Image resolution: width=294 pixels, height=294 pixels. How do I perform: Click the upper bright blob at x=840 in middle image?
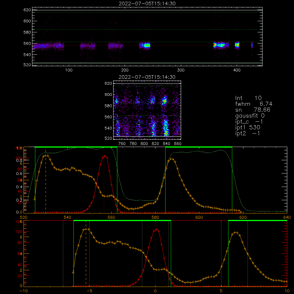(x=165, y=101)
